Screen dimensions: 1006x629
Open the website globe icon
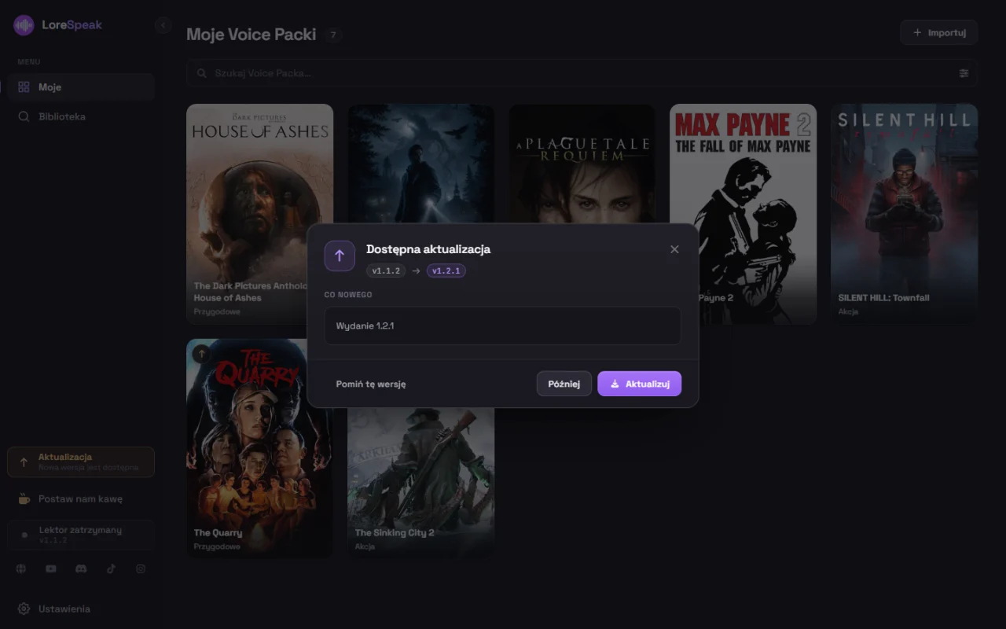(x=21, y=569)
